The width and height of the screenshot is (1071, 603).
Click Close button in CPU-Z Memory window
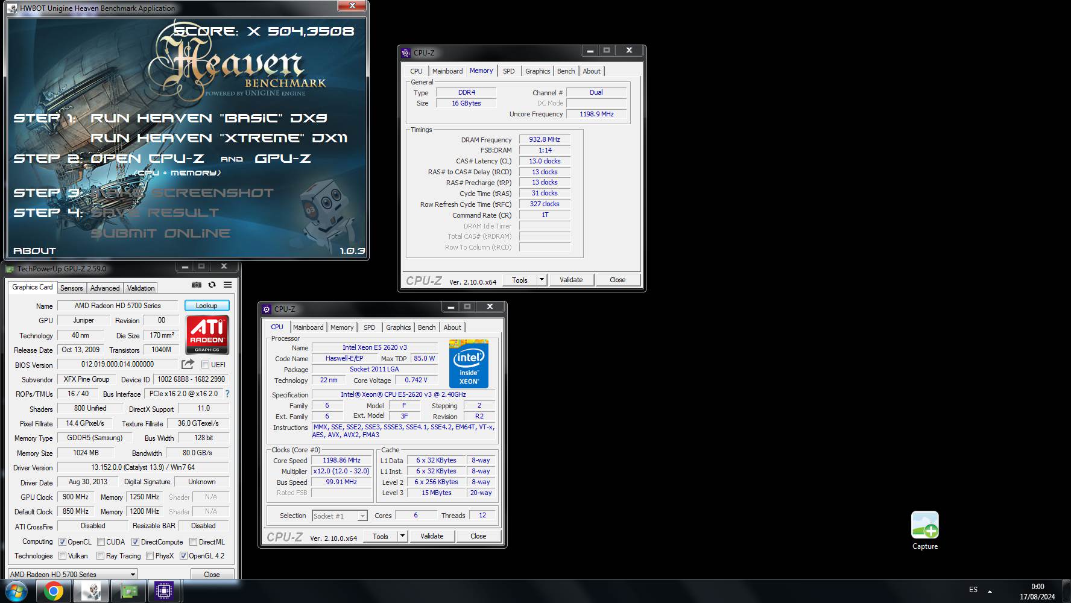618,280
